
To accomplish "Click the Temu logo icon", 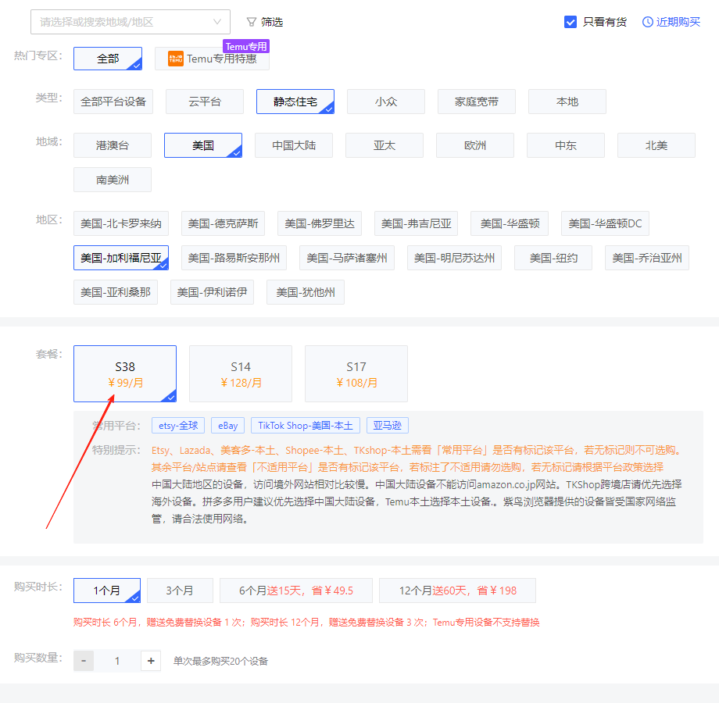I will [176, 59].
